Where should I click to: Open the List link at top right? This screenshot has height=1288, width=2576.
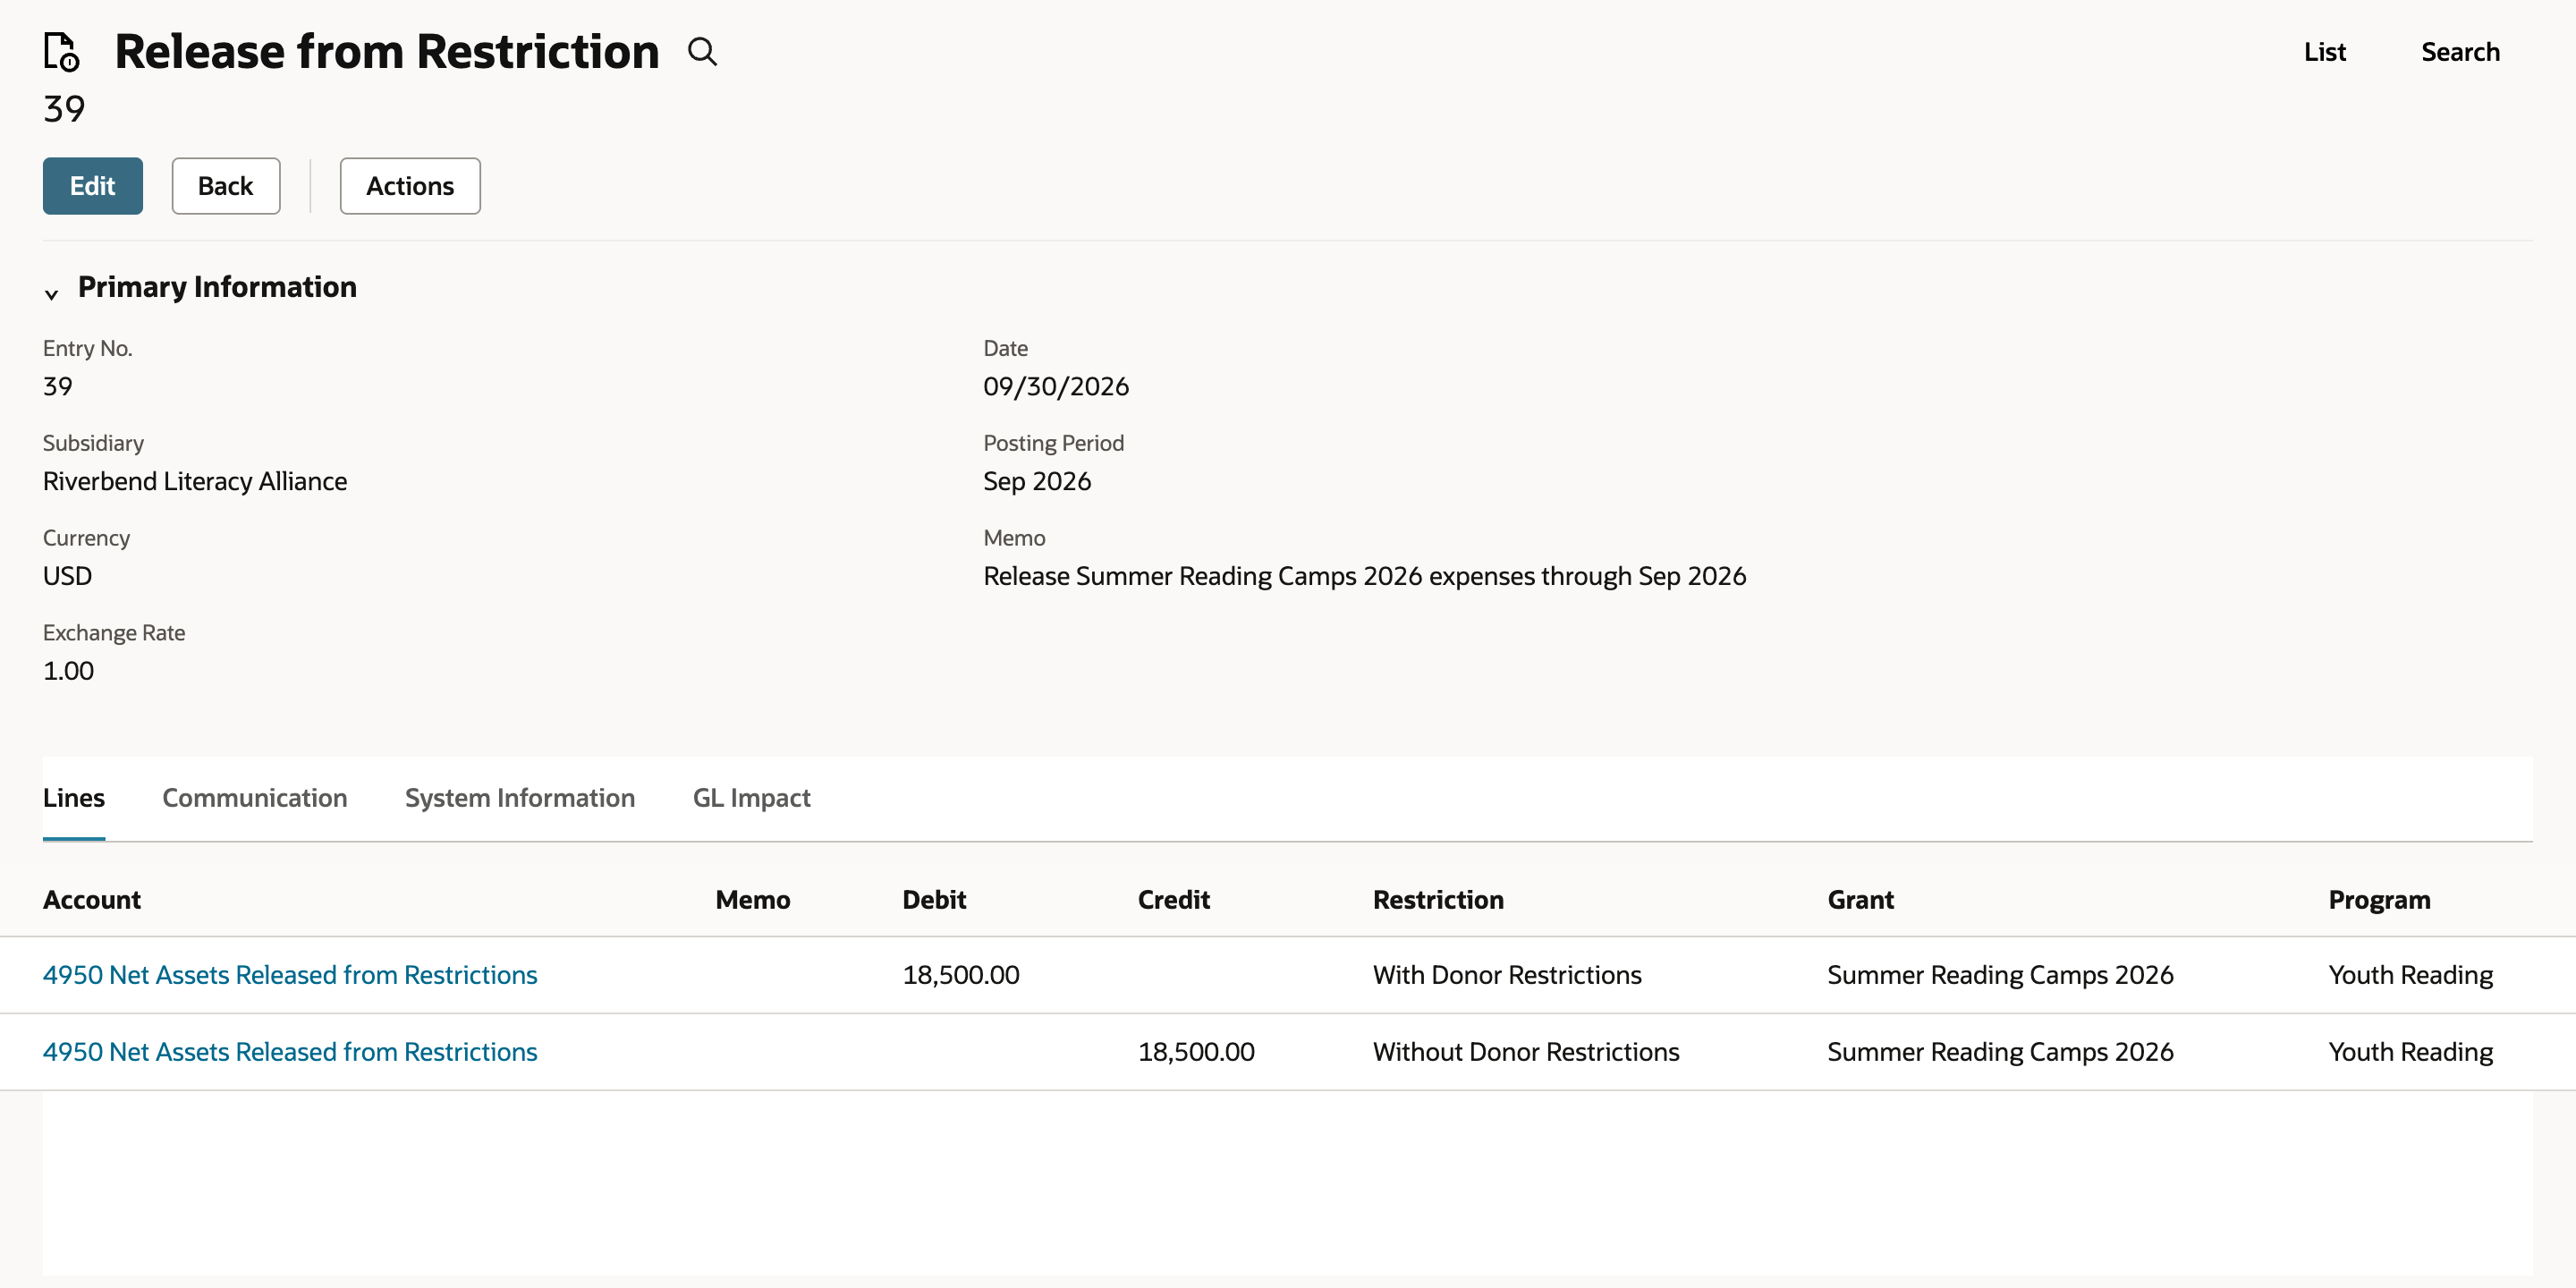(x=2324, y=52)
